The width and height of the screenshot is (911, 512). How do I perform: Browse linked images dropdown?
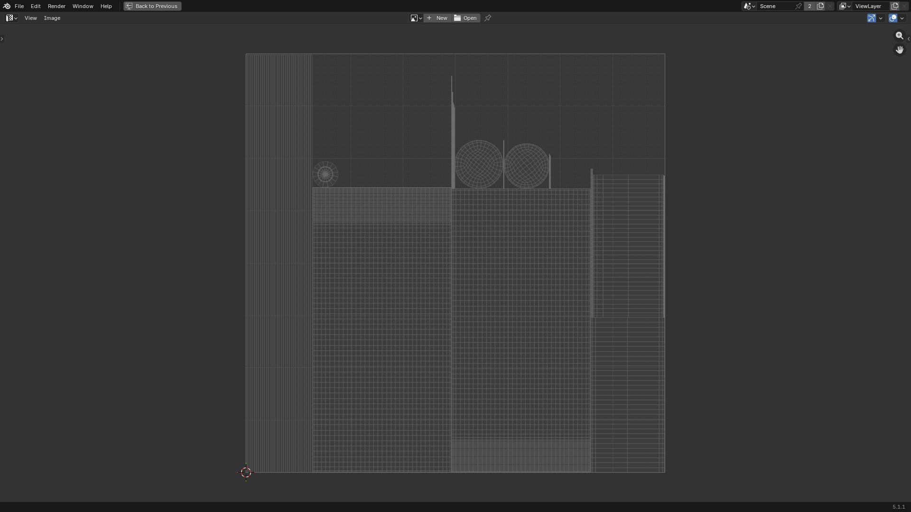click(x=416, y=18)
